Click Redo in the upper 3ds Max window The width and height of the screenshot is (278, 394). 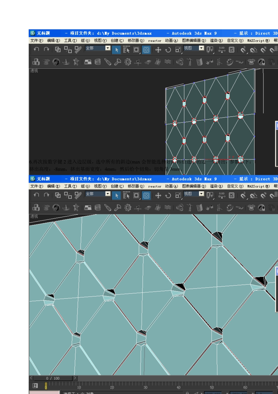(46, 50)
